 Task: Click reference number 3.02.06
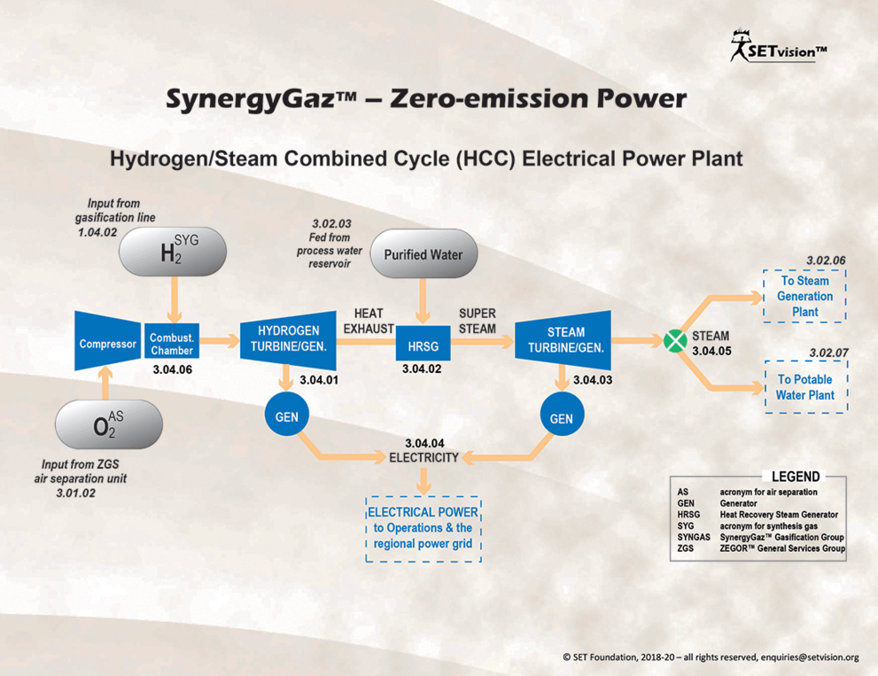(x=826, y=260)
